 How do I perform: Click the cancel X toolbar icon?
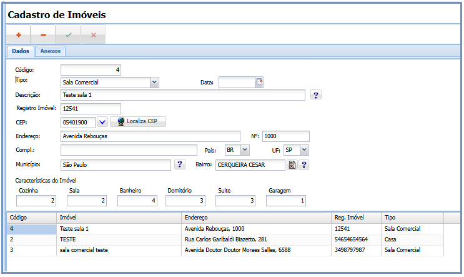(93, 35)
